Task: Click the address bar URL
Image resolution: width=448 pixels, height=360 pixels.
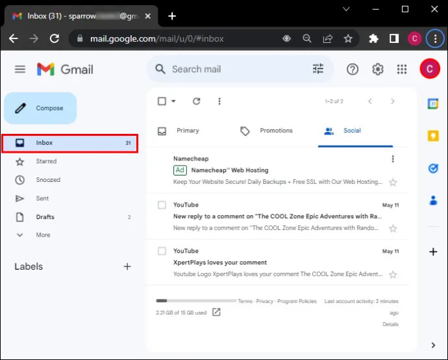Action: (157, 38)
